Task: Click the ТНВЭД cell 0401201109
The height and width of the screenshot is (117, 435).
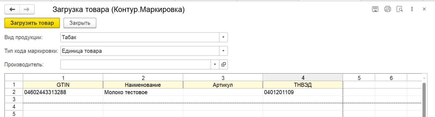Action: point(303,92)
